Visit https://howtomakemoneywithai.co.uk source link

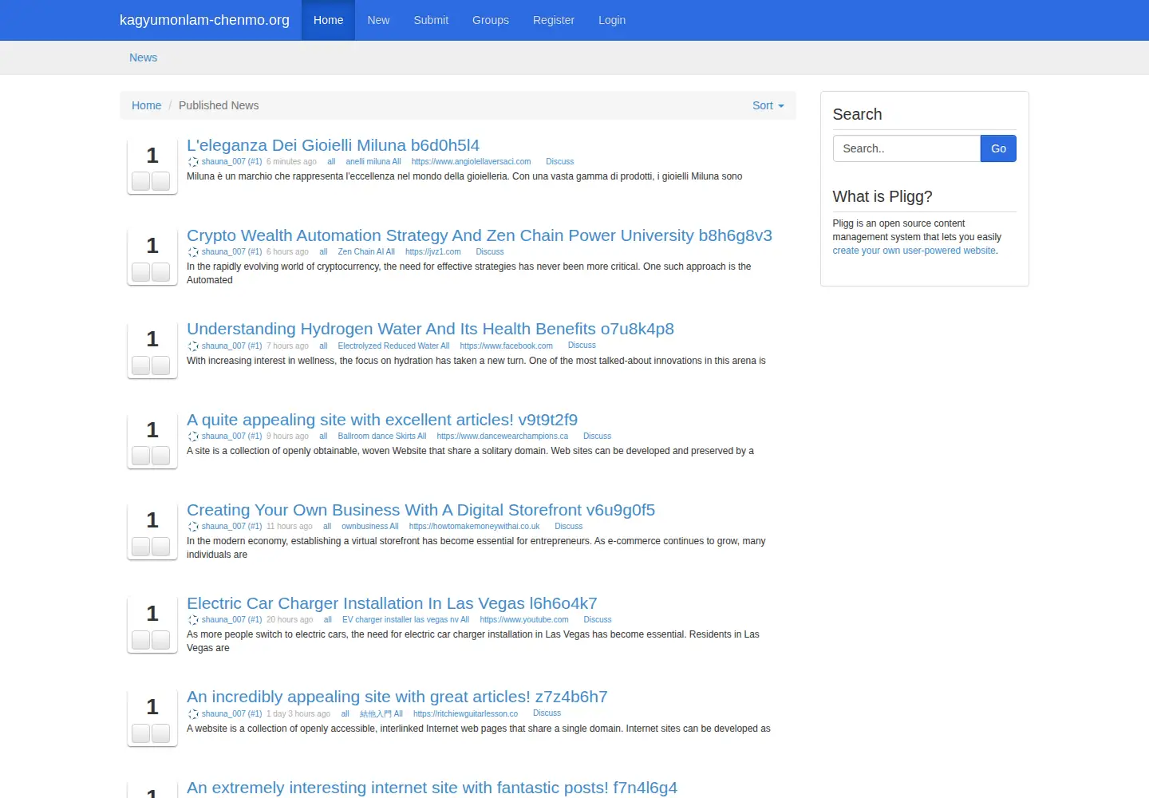[x=474, y=527]
